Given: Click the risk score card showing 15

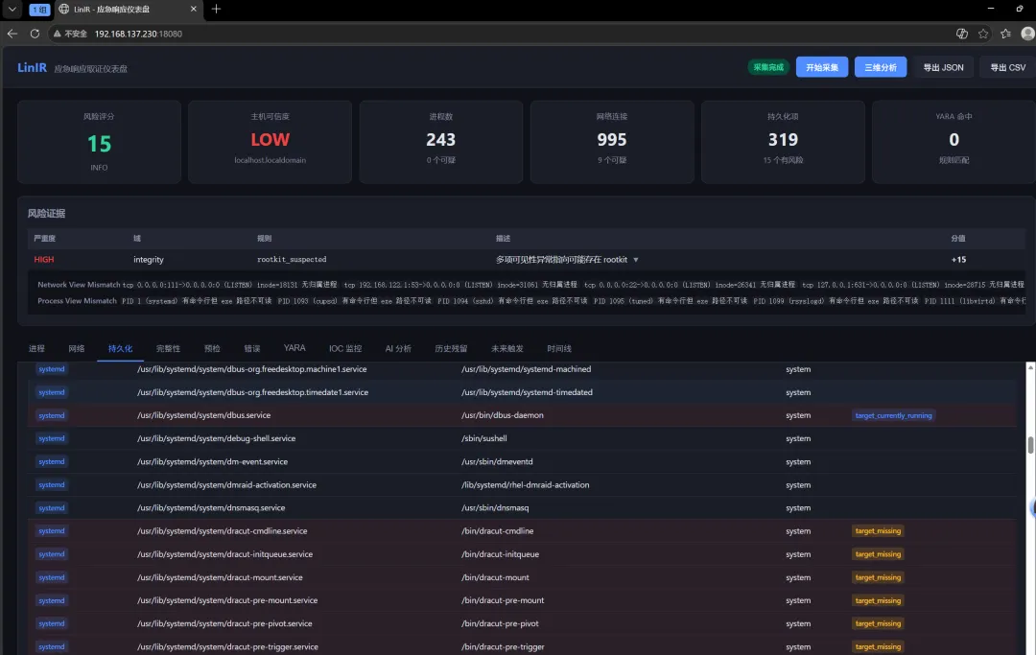Looking at the screenshot, I should coord(99,142).
